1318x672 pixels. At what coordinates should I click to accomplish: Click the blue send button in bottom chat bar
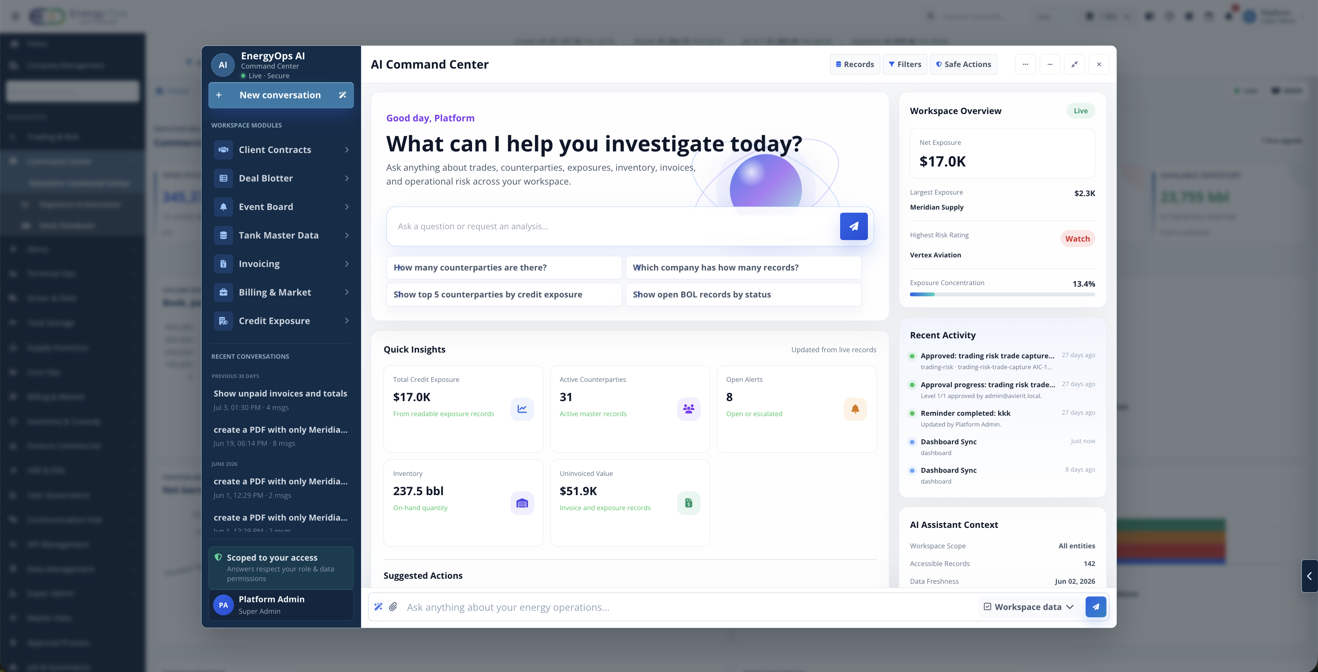1095,607
